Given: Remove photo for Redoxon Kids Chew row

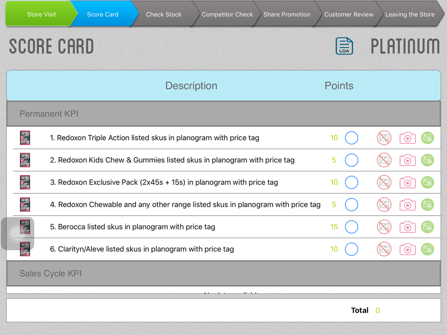Looking at the screenshot, I should pos(384,160).
